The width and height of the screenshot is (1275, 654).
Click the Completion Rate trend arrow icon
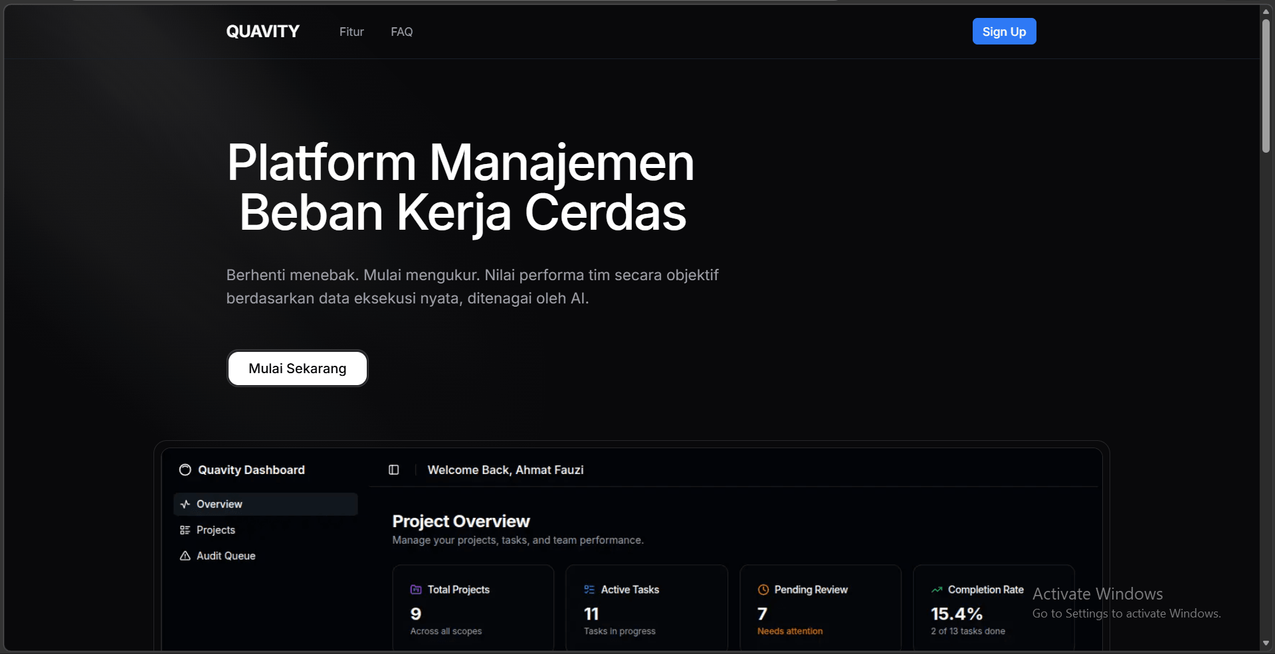click(937, 590)
